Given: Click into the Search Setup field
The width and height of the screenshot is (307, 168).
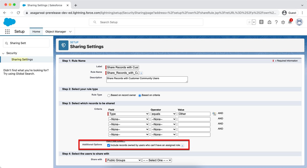Looking at the screenshot, I should coord(146,22).
